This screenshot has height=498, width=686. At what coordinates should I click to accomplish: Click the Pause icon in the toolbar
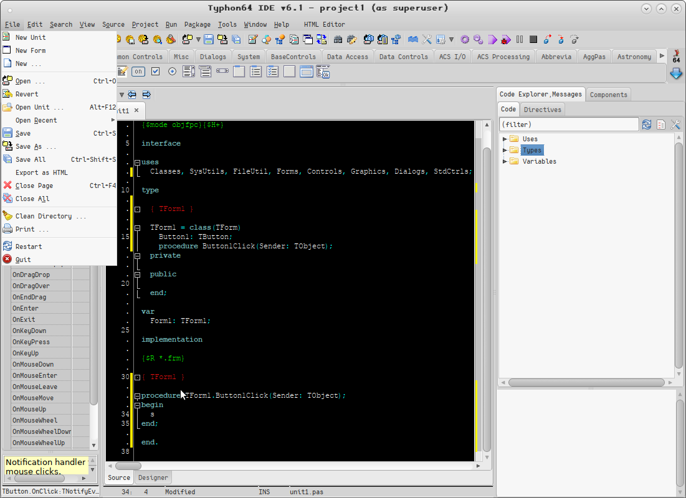519,40
